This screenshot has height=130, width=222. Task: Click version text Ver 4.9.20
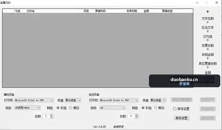[99, 127]
